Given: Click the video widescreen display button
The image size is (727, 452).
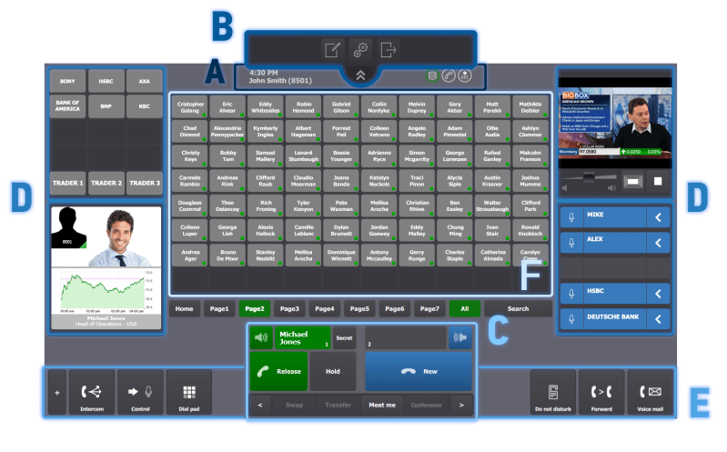Looking at the screenshot, I should click(633, 181).
